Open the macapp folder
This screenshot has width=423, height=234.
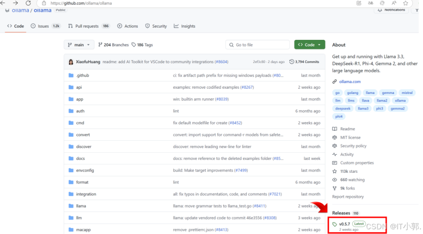click(83, 230)
